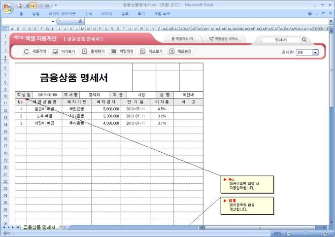Expand the Name Box dropdown arrow
This screenshot has height=237, width=335.
[53, 21]
